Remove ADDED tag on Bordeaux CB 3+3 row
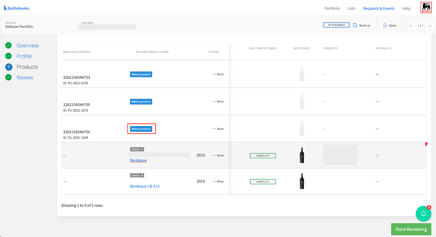The image size is (436, 237). pos(142,175)
